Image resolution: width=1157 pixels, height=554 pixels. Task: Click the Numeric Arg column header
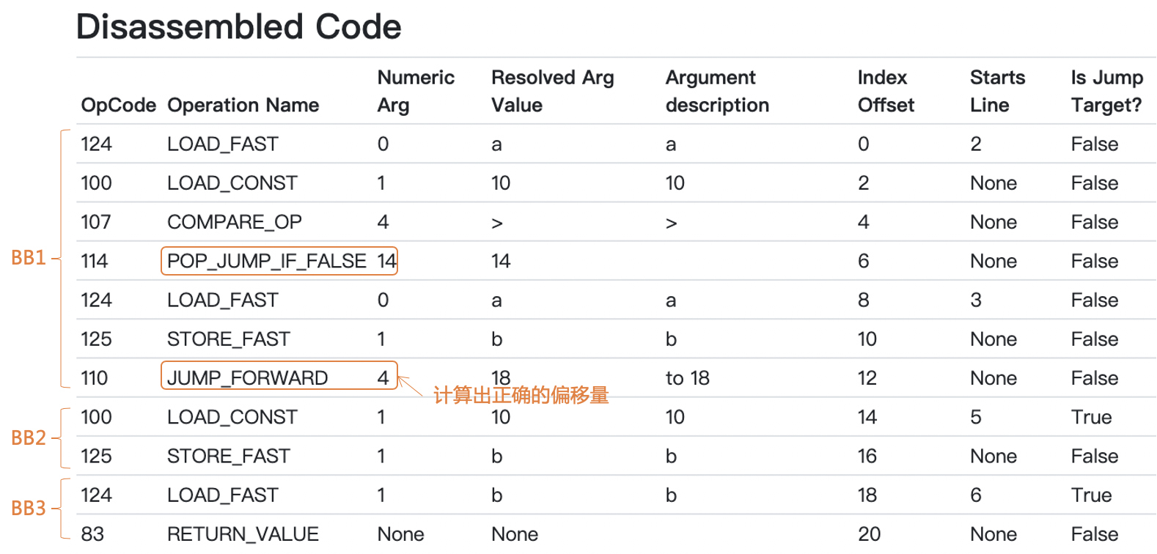[x=415, y=91]
